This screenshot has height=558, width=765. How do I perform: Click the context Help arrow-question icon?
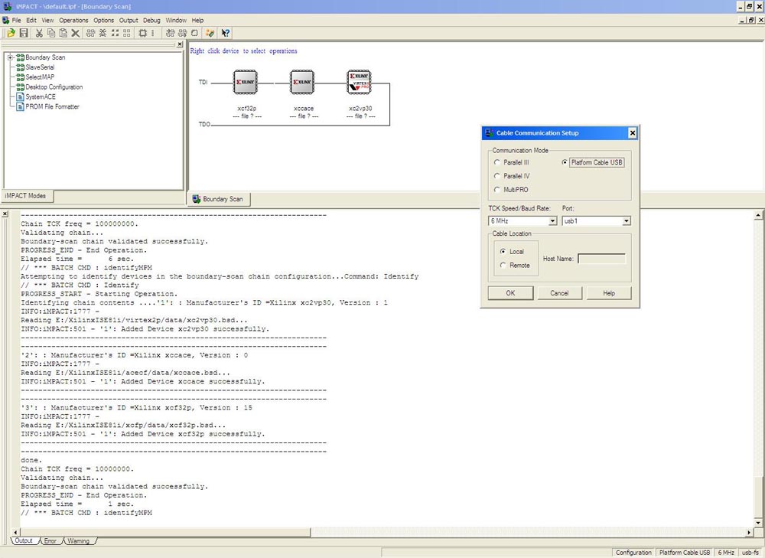coord(226,33)
